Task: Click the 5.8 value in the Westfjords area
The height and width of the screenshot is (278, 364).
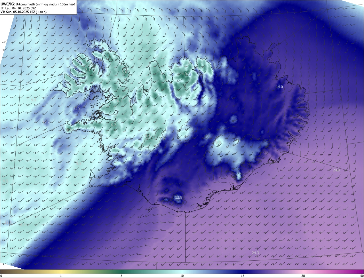Action: tap(125, 72)
